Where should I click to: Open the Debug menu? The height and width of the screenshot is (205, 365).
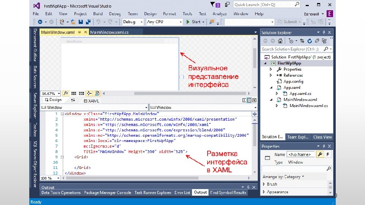(115, 14)
